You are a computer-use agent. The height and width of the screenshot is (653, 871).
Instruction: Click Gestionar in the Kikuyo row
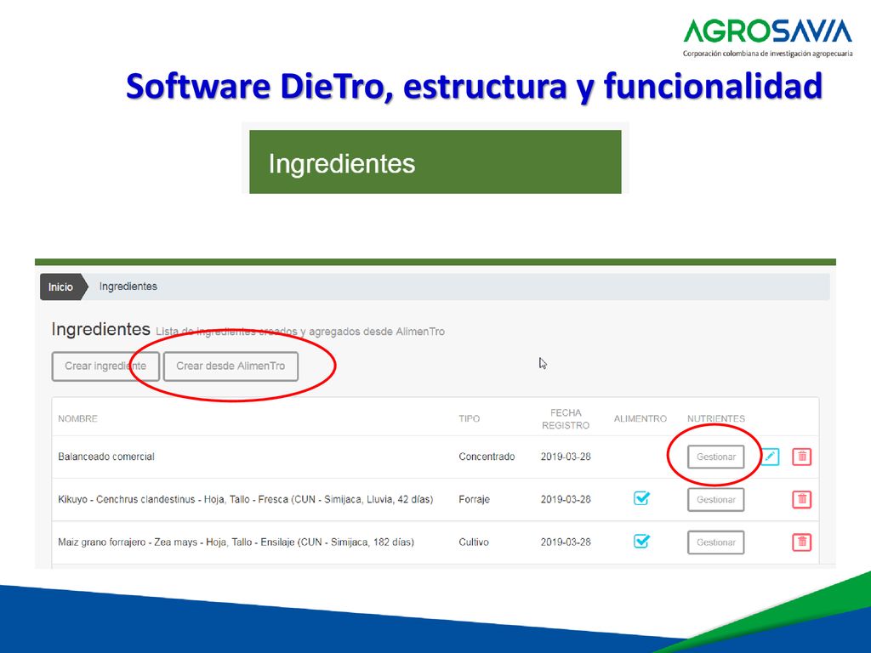(x=715, y=499)
